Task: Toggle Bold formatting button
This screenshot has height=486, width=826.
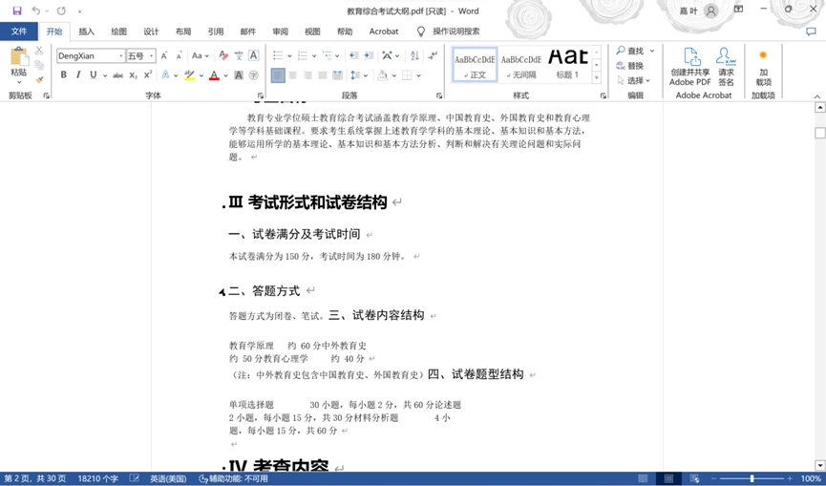Action: point(63,74)
